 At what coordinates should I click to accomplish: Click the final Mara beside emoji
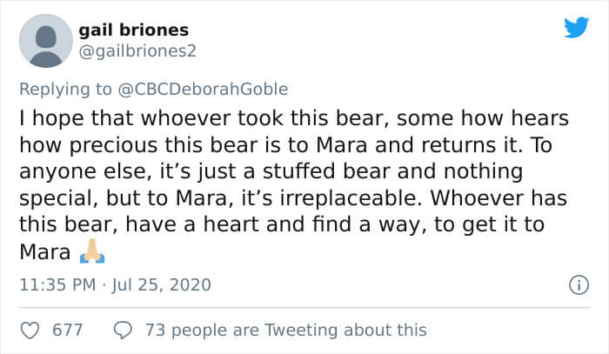[x=45, y=252]
